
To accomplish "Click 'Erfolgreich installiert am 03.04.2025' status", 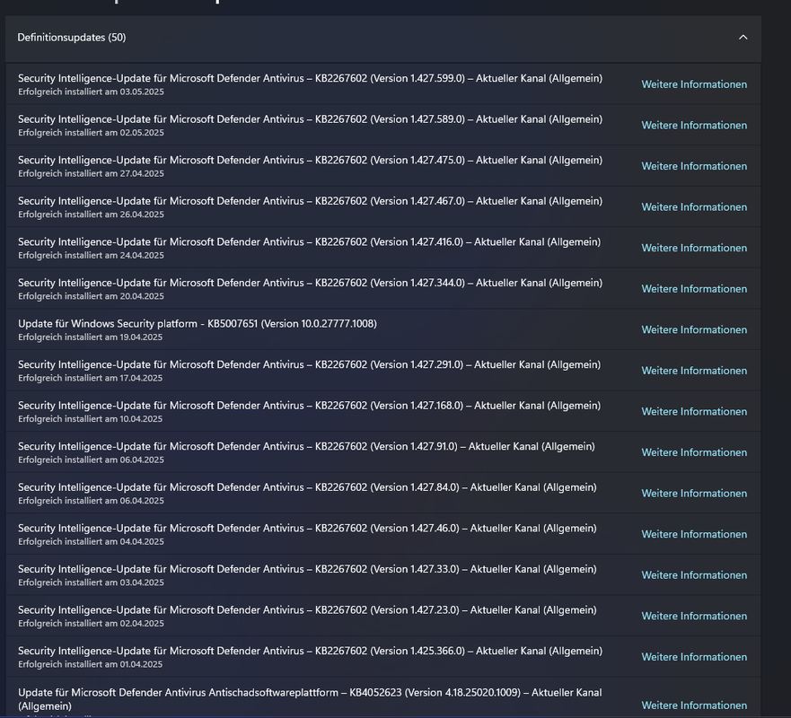I will (91, 582).
